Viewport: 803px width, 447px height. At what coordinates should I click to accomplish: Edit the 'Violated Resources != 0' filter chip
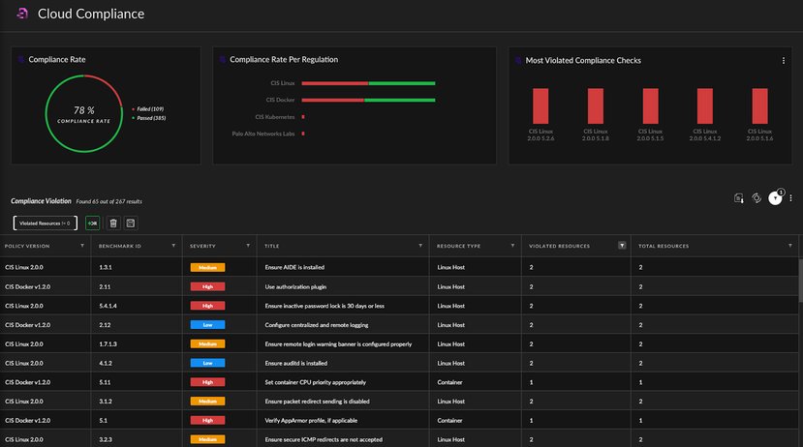pyautogui.click(x=45, y=223)
